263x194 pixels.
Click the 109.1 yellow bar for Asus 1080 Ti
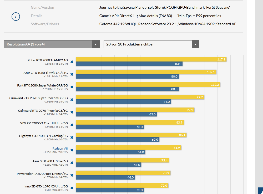pos(146,72)
